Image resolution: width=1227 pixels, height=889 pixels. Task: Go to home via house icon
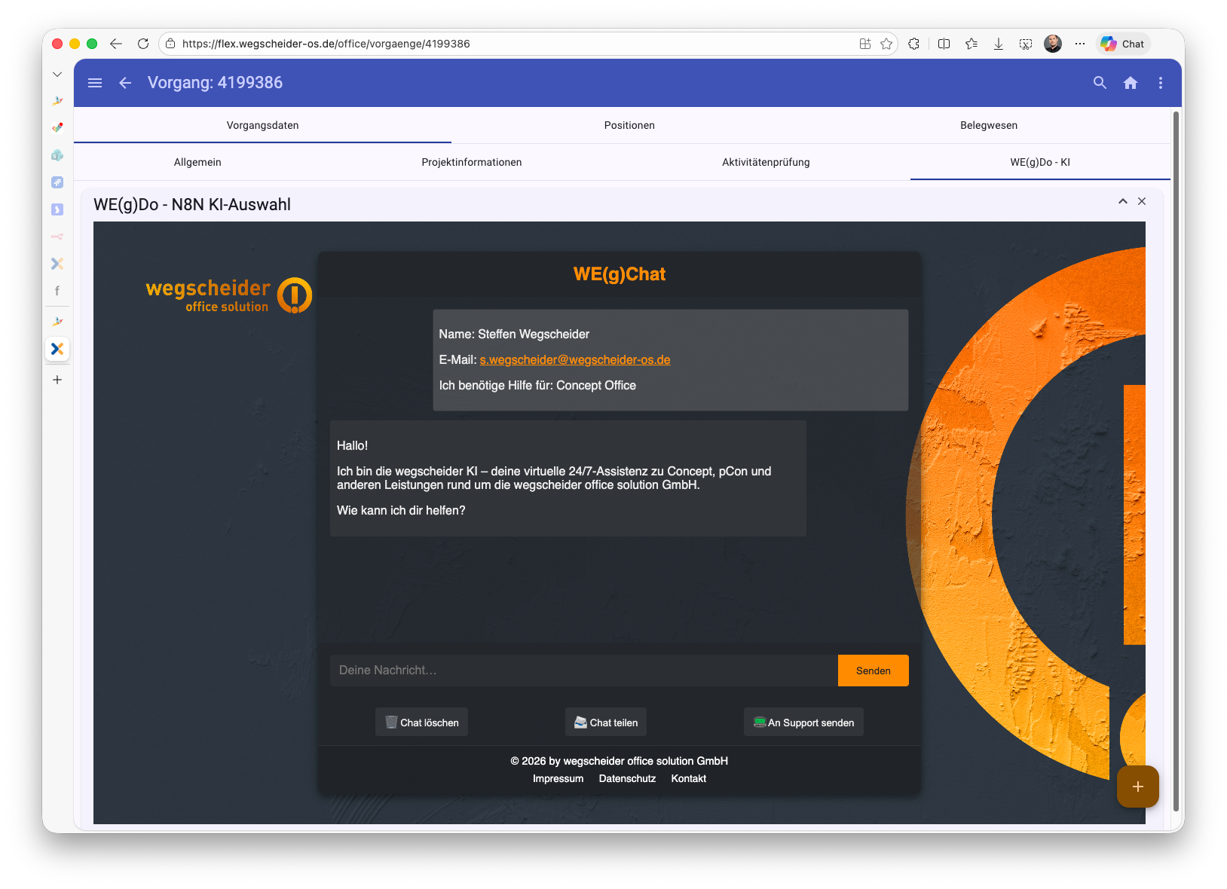coord(1130,83)
